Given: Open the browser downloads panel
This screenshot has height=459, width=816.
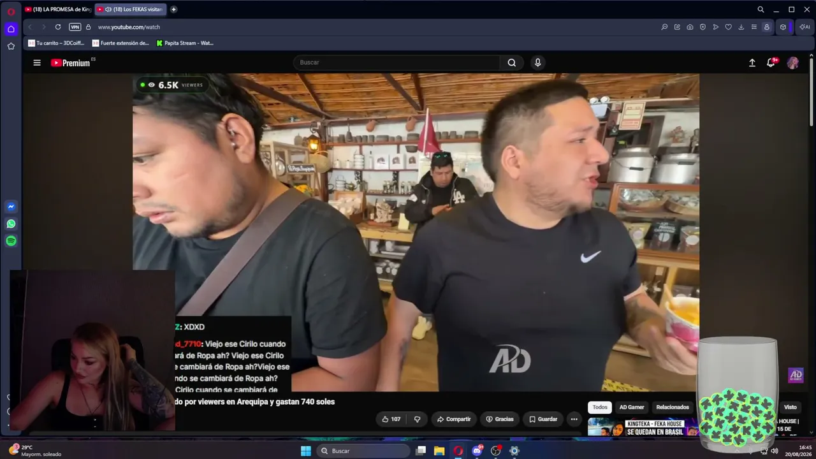Looking at the screenshot, I should pyautogui.click(x=741, y=27).
